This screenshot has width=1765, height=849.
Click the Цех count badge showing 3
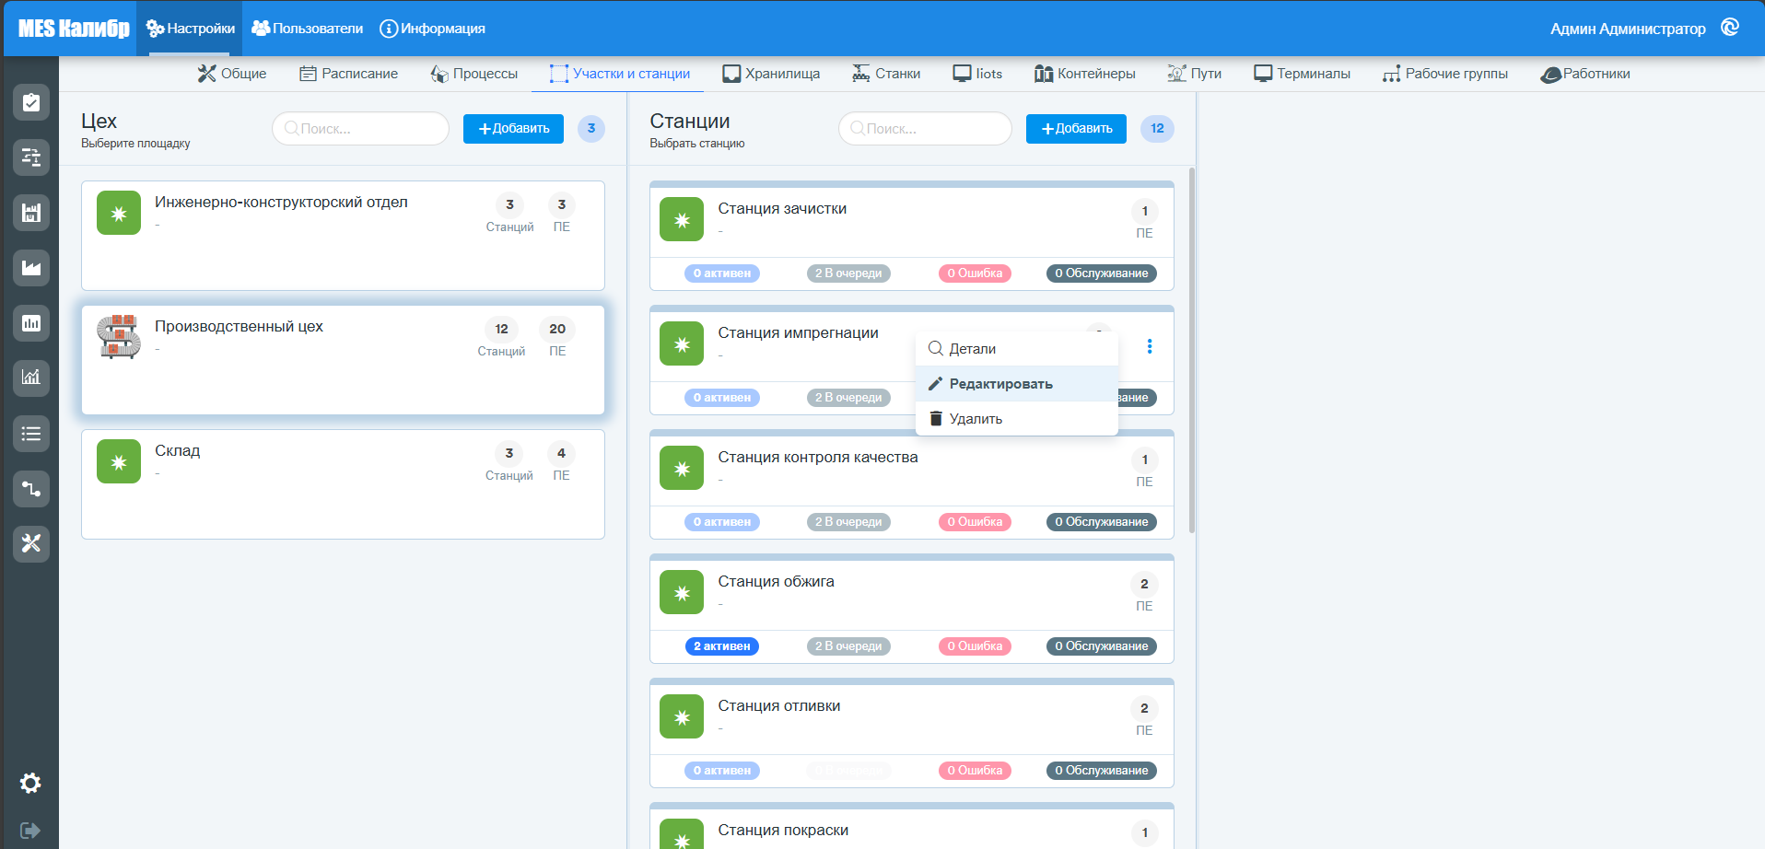(x=591, y=129)
